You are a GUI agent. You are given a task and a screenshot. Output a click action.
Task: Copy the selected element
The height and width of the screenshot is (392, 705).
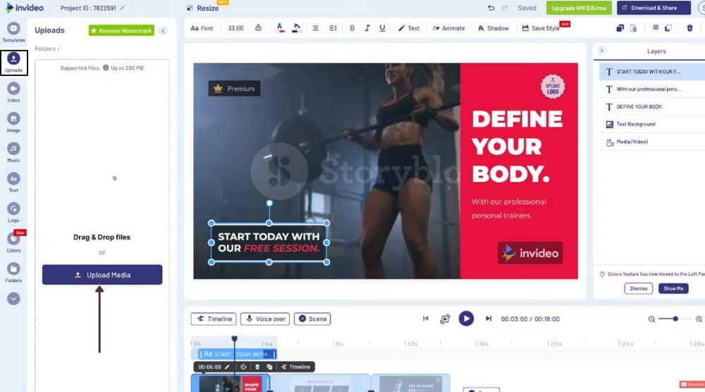click(620, 28)
